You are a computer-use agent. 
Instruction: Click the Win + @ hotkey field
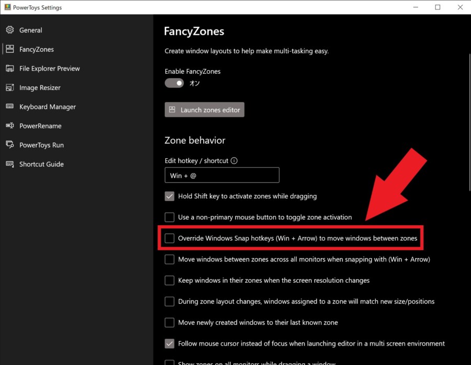[222, 175]
